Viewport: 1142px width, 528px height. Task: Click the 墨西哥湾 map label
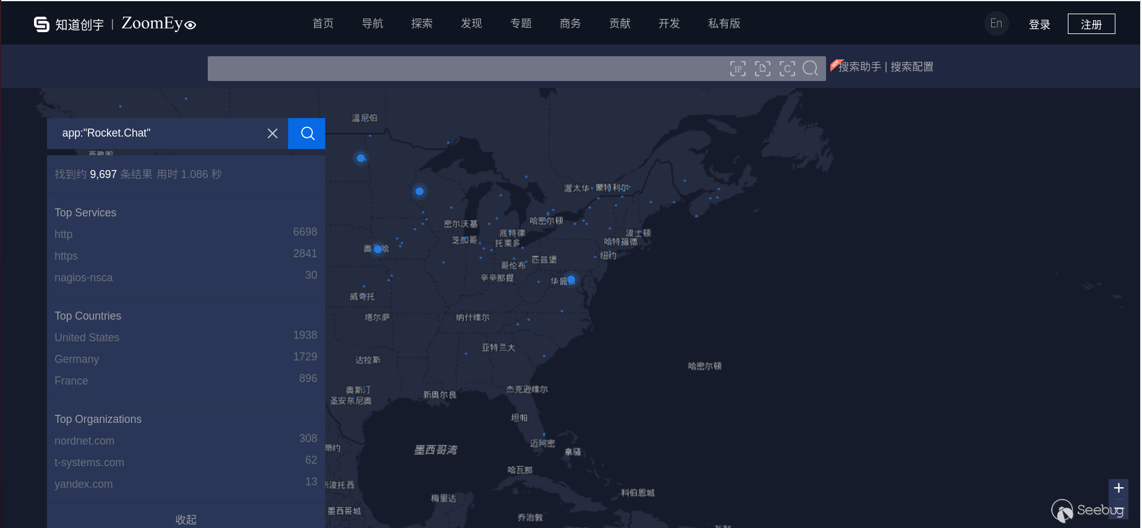point(435,450)
